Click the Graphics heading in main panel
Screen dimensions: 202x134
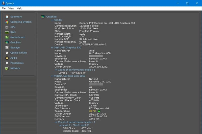coord(52,17)
